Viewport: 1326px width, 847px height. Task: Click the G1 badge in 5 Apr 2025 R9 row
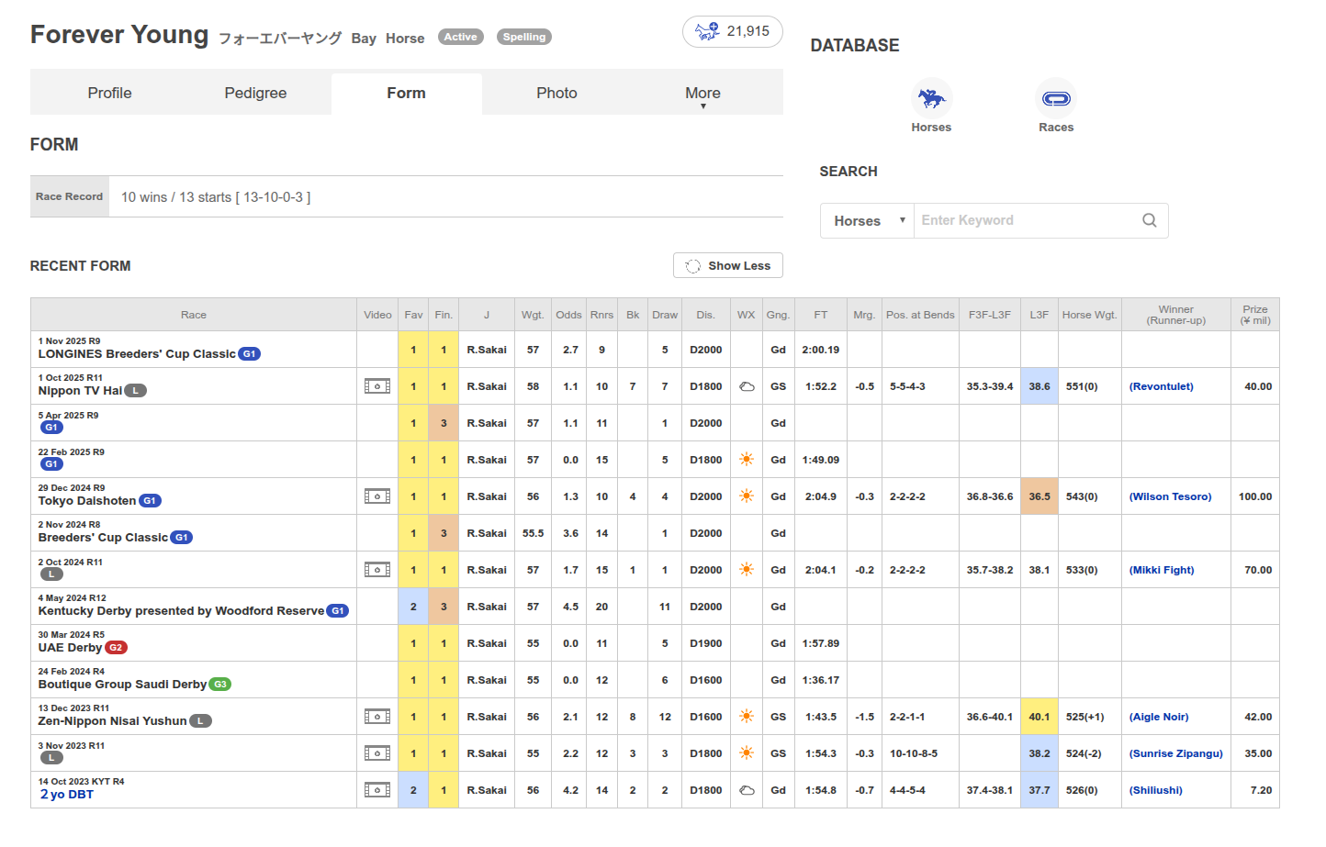point(51,428)
